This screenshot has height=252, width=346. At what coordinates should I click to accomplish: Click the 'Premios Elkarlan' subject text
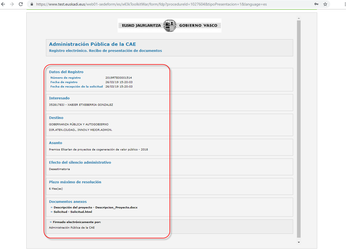click(x=98, y=149)
